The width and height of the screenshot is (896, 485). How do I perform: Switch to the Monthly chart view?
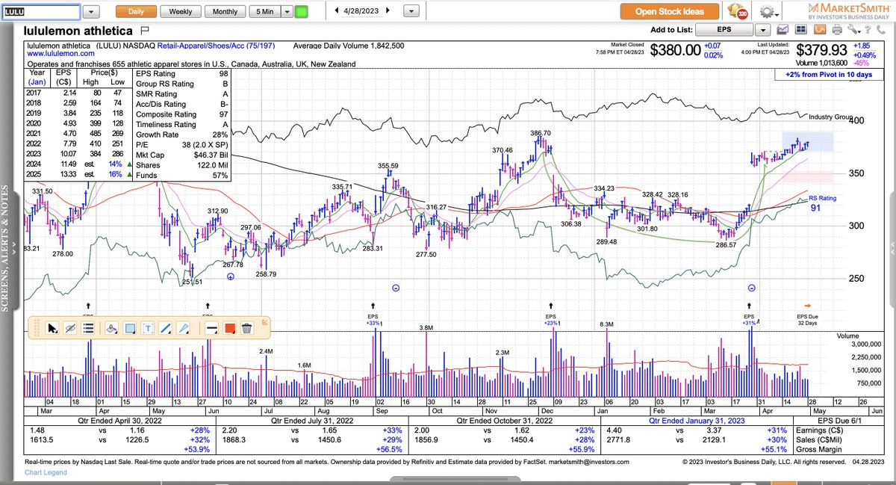pyautogui.click(x=225, y=12)
